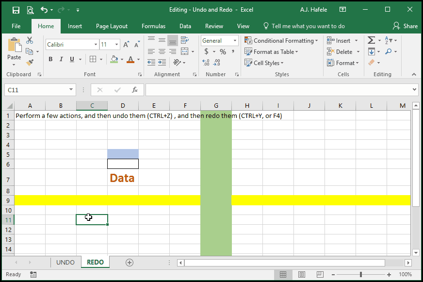
Task: Click Merge & Center icon
Action: click(x=185, y=51)
